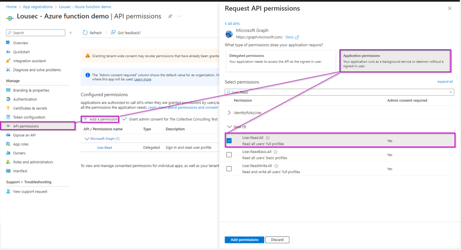
Task: Click Branding & properties icon
Action: [8, 90]
